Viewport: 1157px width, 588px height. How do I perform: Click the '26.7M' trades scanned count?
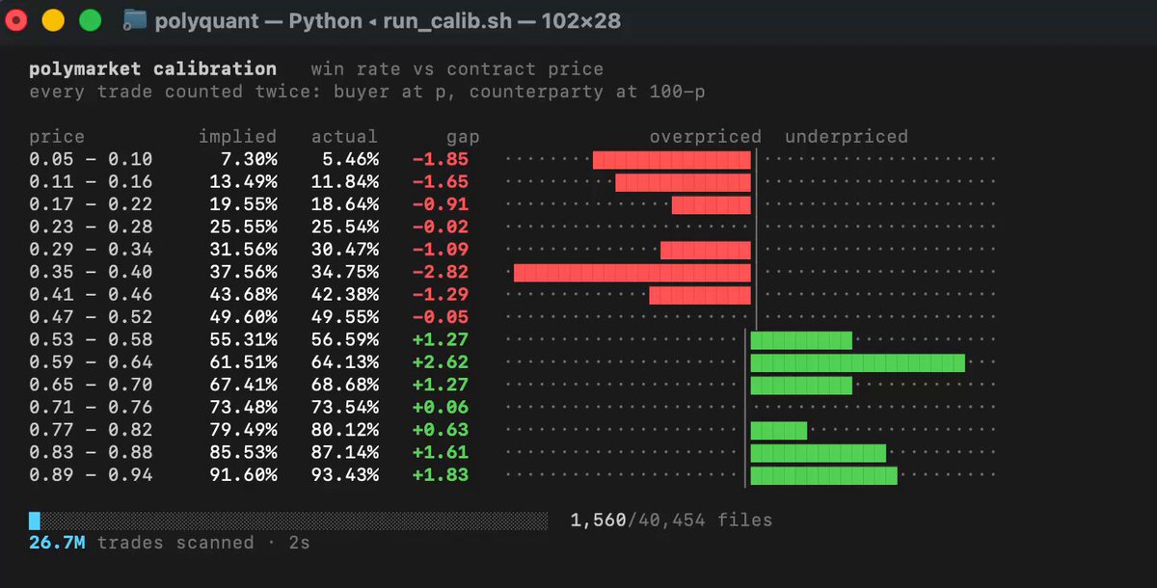(57, 544)
